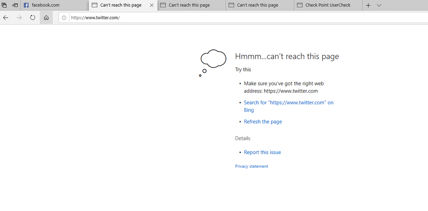Set these tabs aside icon
The width and height of the screenshot is (428, 211).
click(15, 5)
